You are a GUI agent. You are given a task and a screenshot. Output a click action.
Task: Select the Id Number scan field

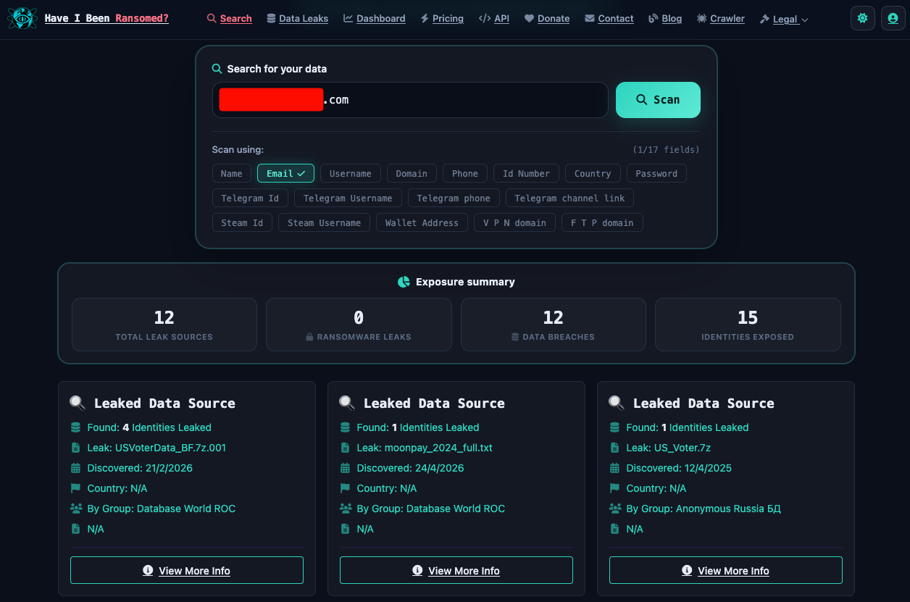tap(527, 173)
